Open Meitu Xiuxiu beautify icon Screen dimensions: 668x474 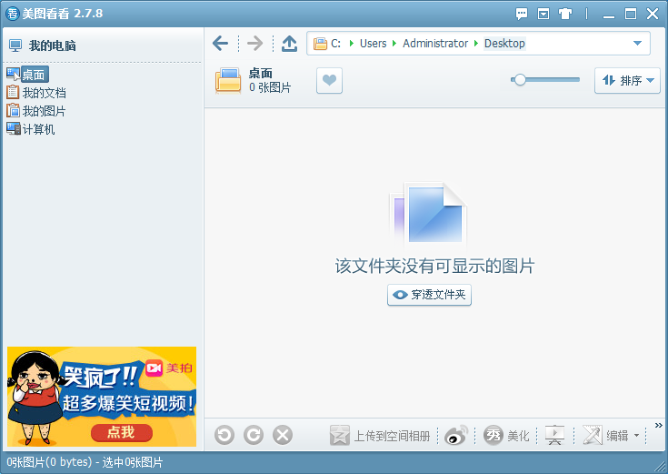click(494, 435)
